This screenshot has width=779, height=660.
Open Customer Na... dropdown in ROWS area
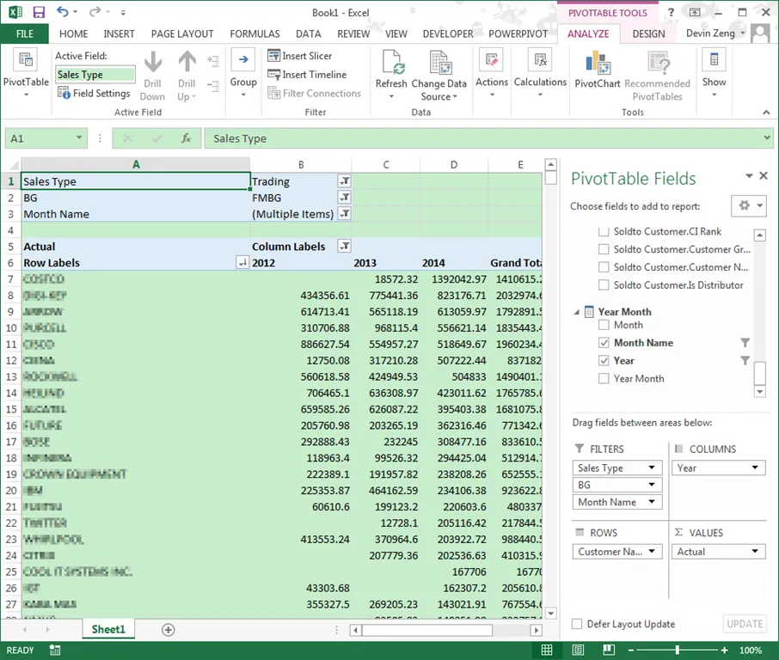click(652, 551)
